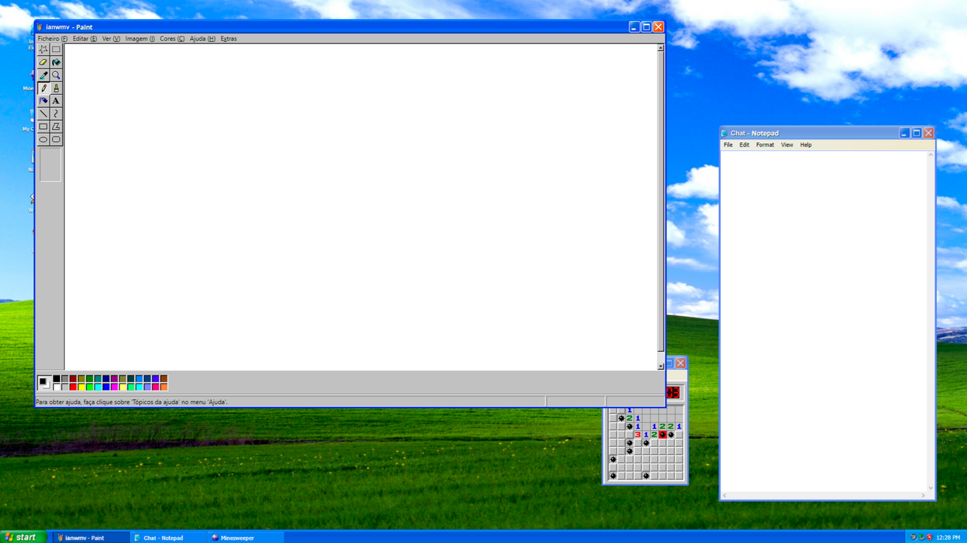967x543 pixels.
Task: Click the antivirus tray icon beside the clock
Action: pyautogui.click(x=929, y=537)
